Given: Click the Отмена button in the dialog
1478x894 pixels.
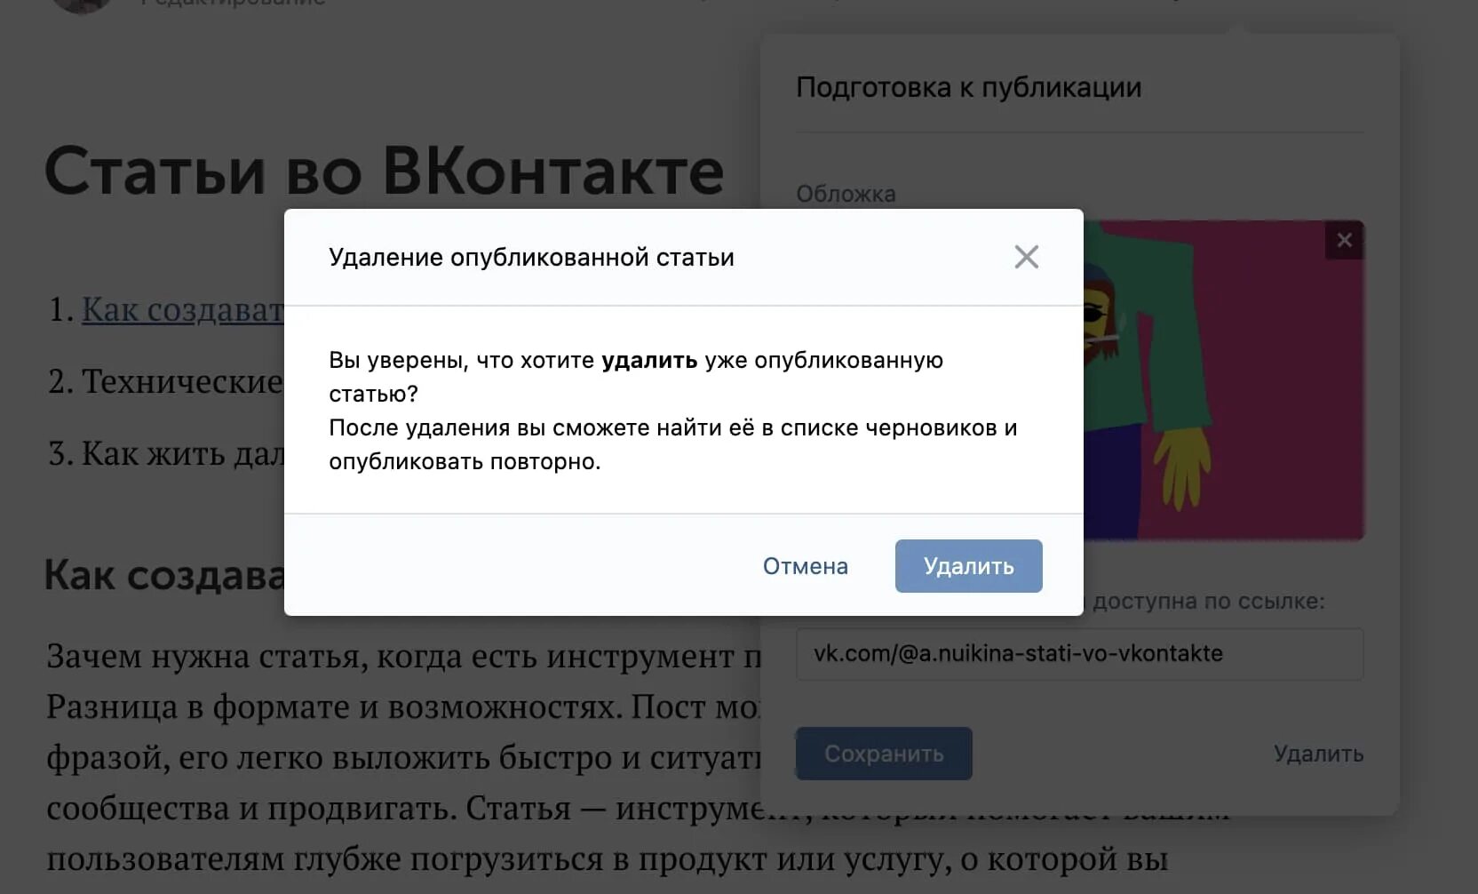Looking at the screenshot, I should coord(805,566).
